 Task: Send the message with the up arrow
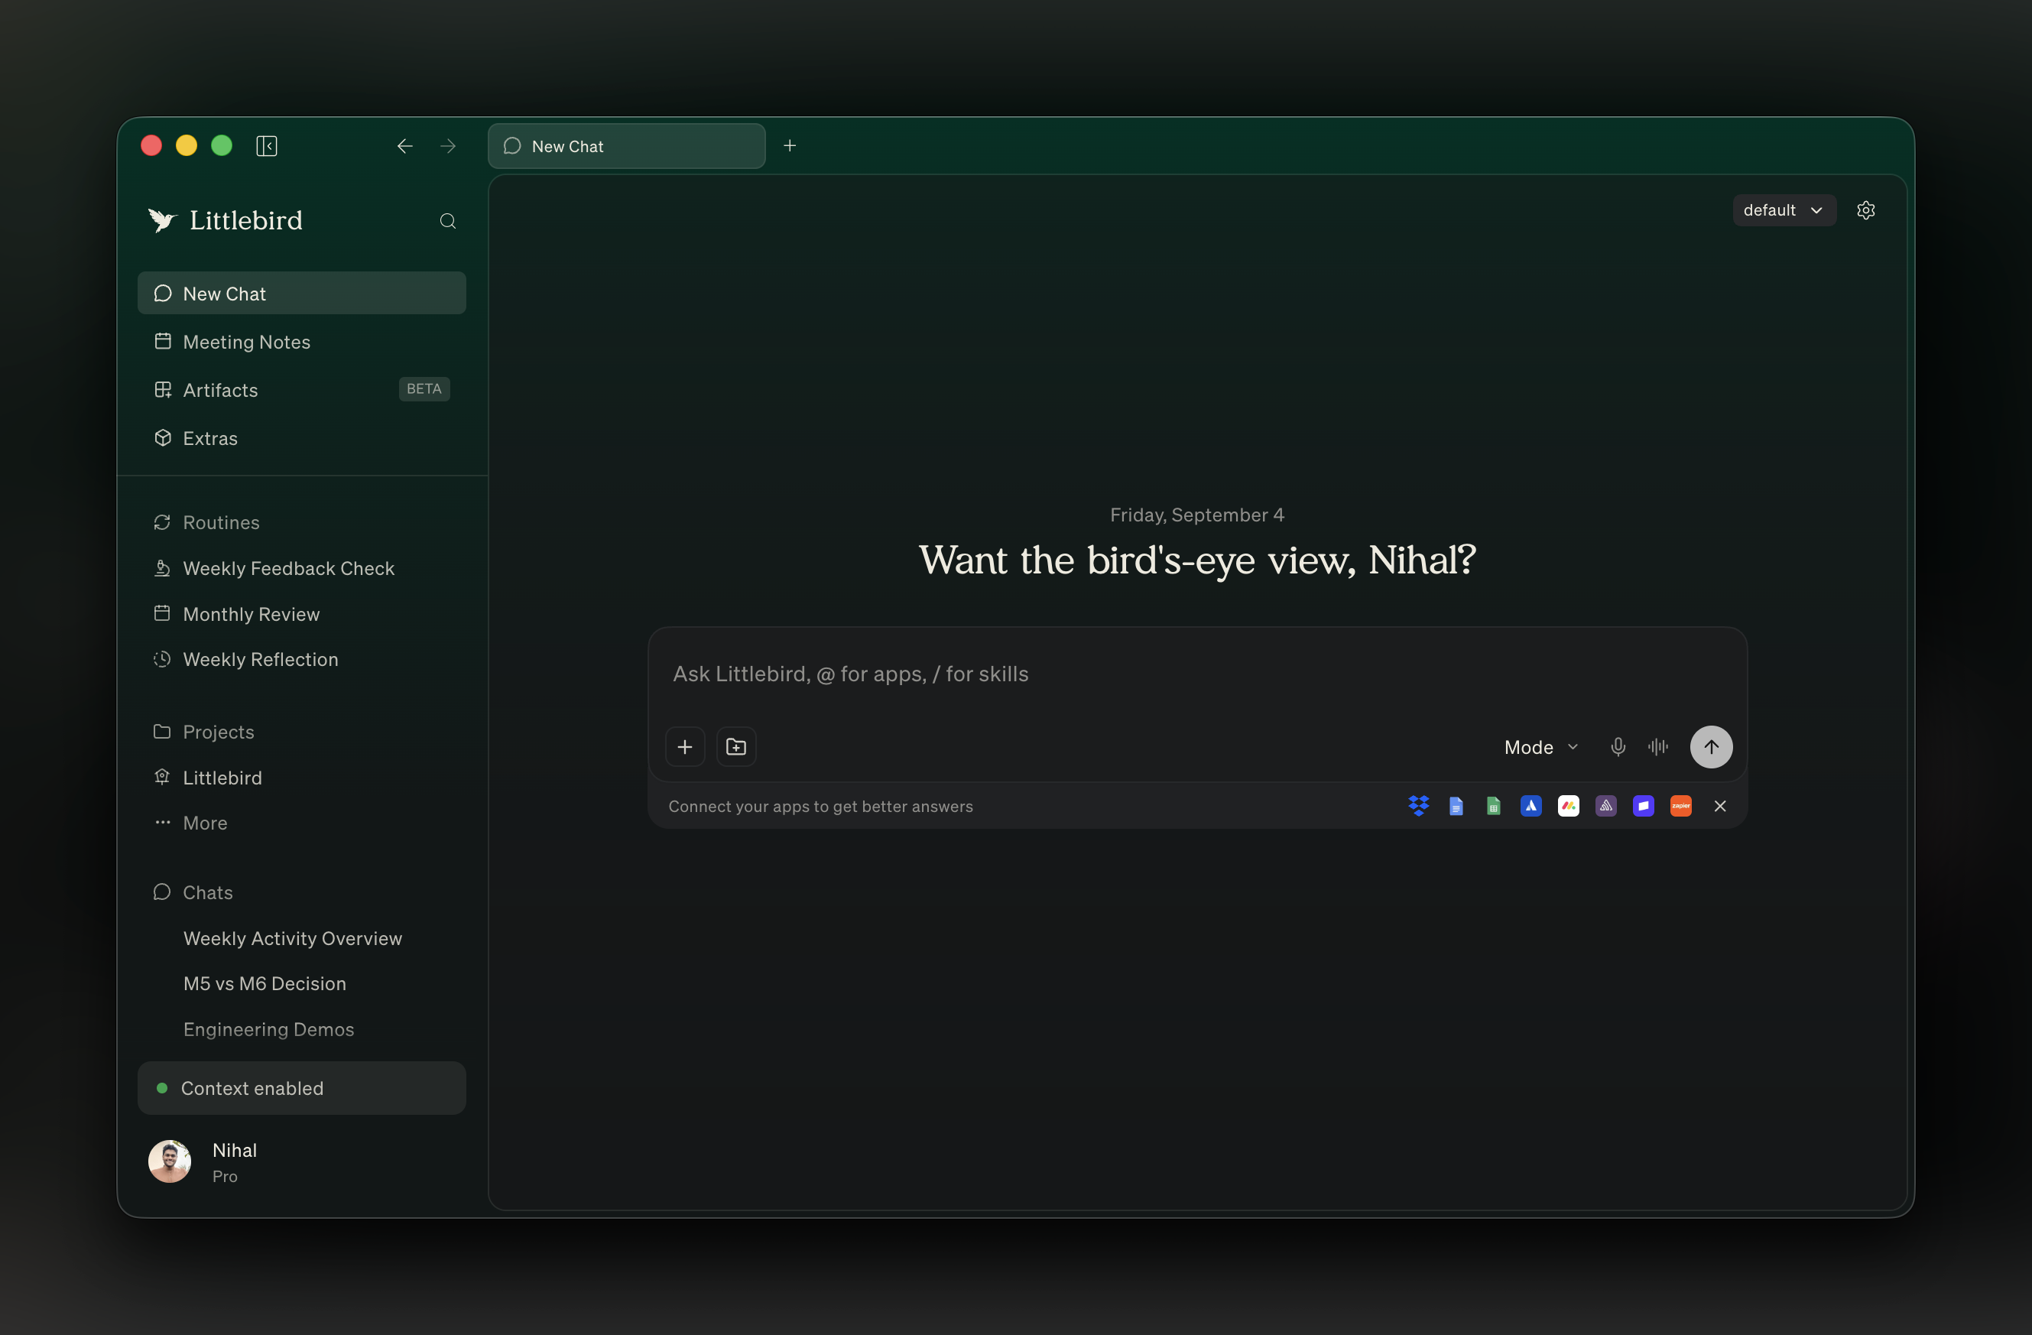pos(1711,747)
